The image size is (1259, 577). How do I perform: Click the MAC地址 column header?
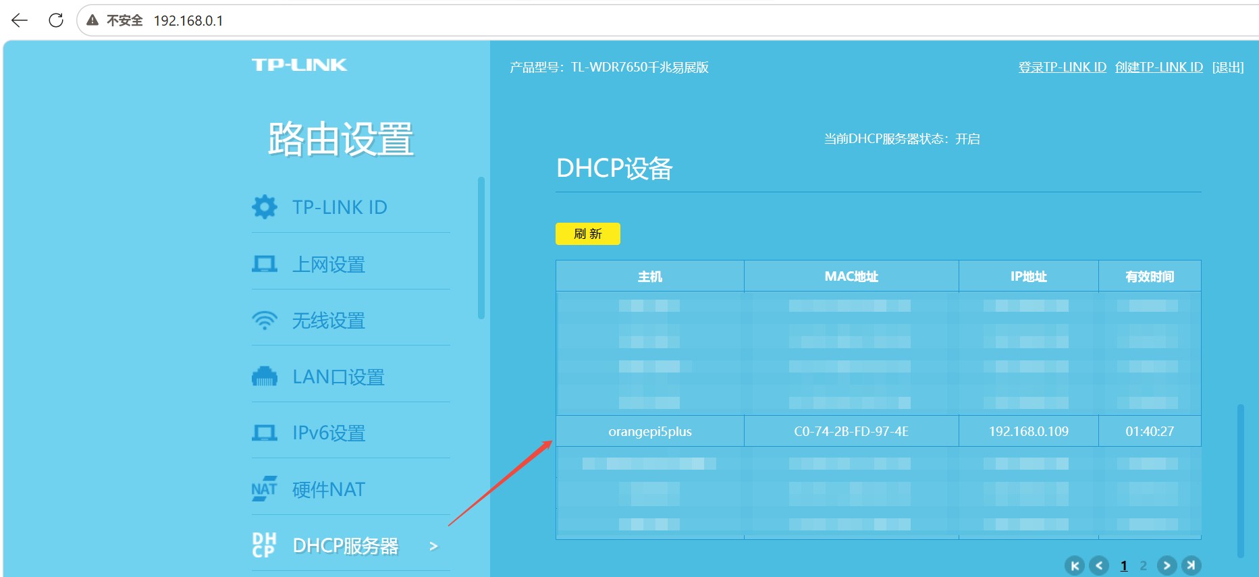click(x=851, y=276)
